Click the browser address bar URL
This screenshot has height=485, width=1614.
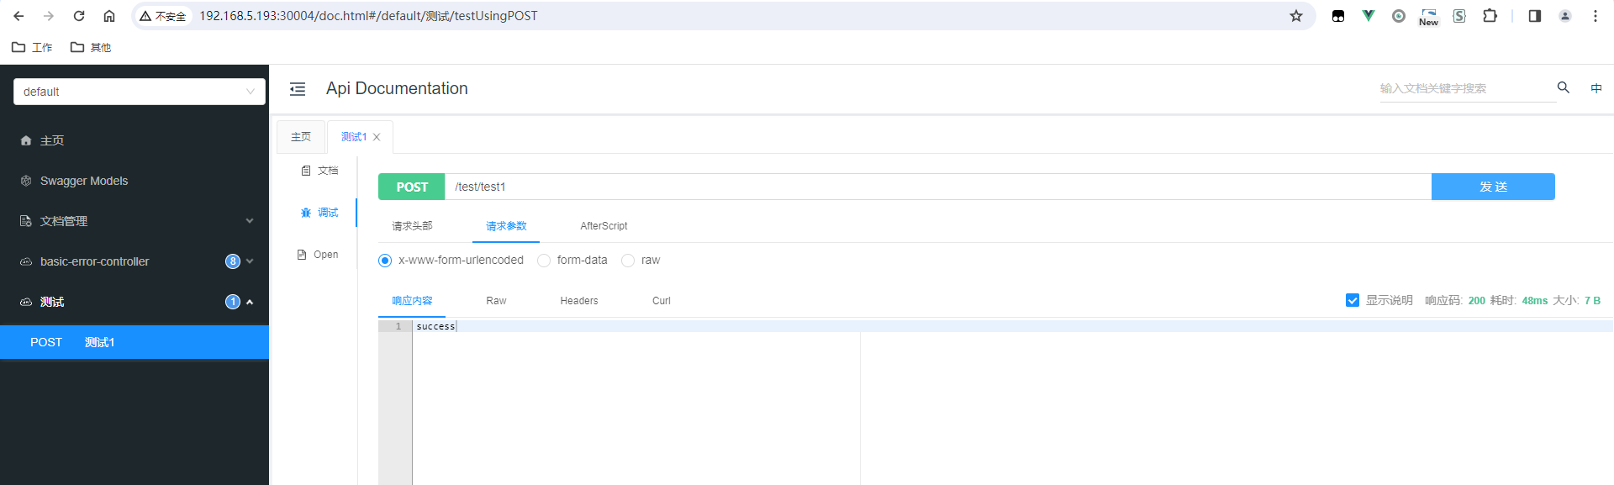(x=368, y=16)
